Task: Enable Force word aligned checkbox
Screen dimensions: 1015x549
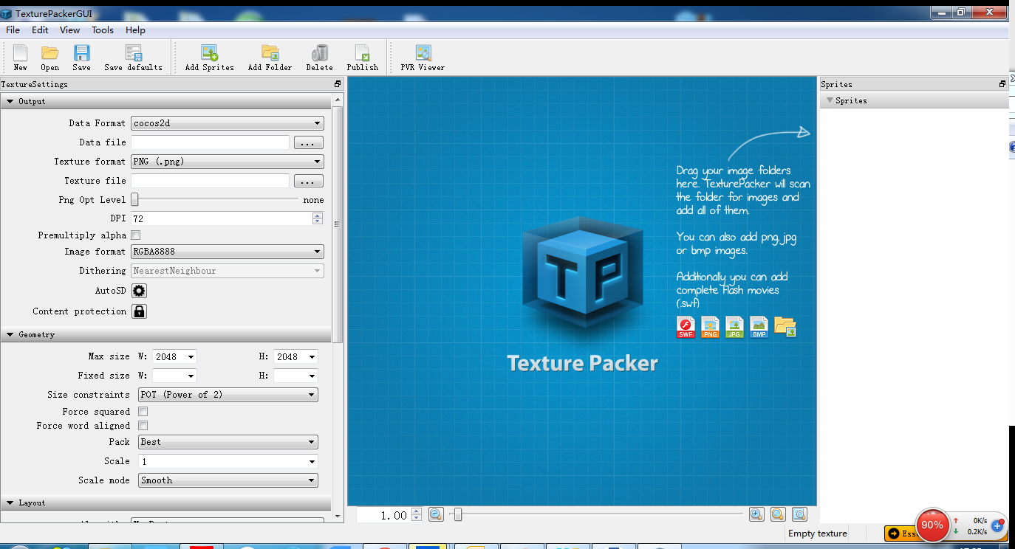Action: coord(143,426)
